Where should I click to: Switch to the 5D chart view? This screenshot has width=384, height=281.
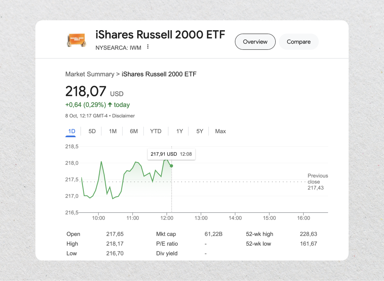(x=92, y=131)
